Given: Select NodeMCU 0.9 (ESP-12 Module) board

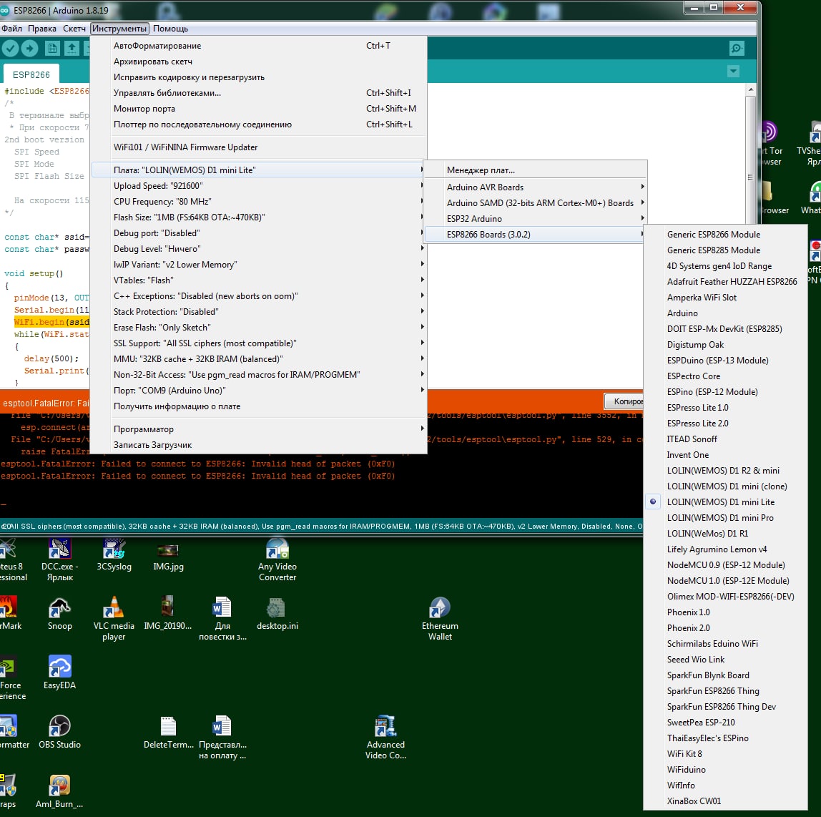Looking at the screenshot, I should [x=726, y=564].
